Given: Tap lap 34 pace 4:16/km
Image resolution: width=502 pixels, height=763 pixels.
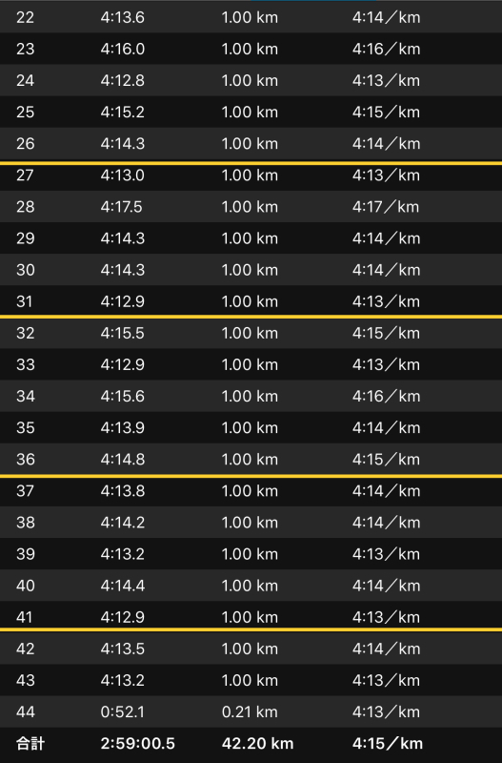Looking at the screenshot, I should coord(387,396).
